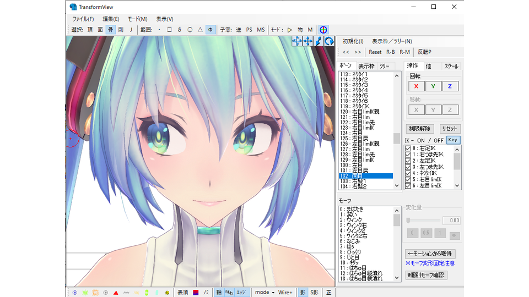The height and width of the screenshot is (297, 529).
Task: Switch to the 表示枠 tab
Action: pos(366,66)
